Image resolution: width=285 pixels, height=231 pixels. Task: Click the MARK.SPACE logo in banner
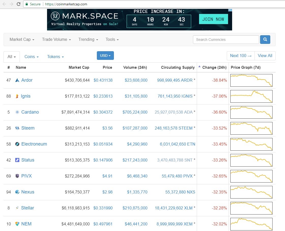[x=84, y=16]
